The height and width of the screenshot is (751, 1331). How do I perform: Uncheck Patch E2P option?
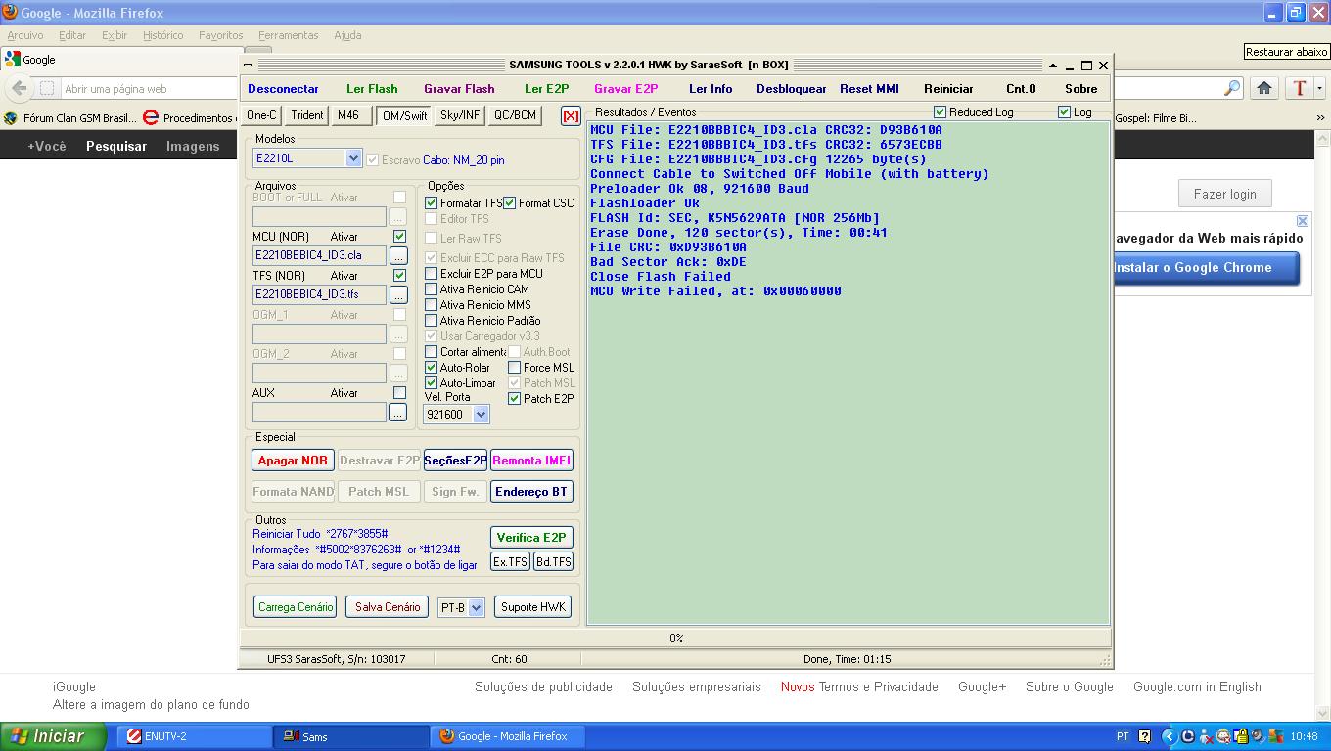[514, 399]
